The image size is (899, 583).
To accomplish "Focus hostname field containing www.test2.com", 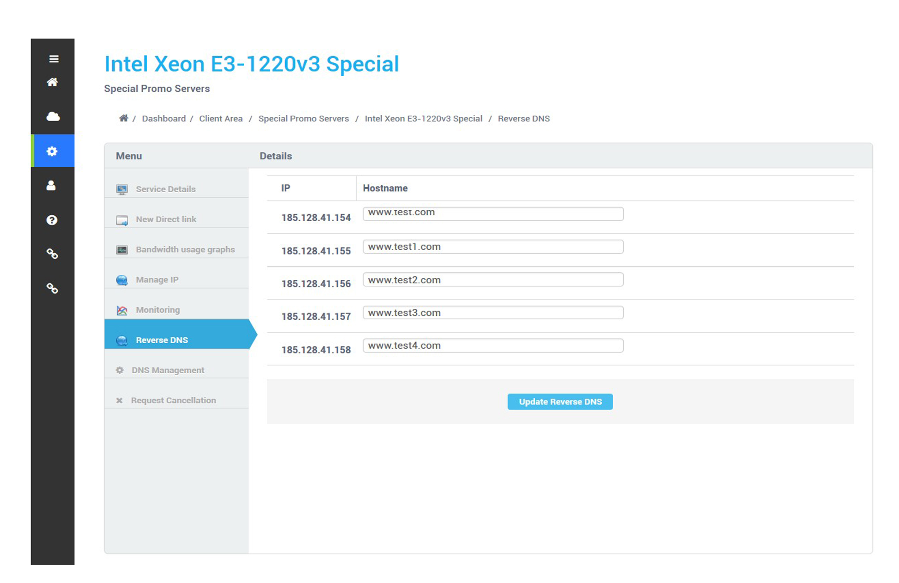I will [x=493, y=280].
